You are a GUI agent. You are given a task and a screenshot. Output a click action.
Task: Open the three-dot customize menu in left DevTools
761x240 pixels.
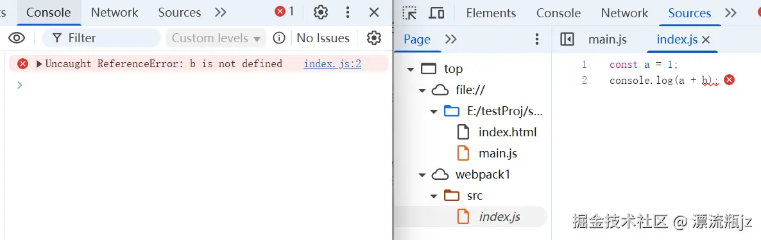coord(348,13)
